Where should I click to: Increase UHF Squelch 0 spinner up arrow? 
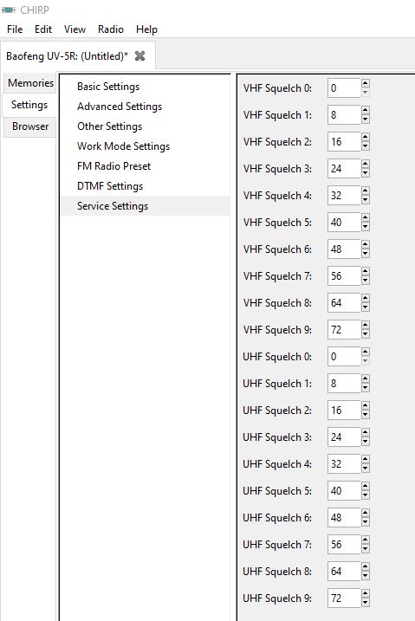(x=366, y=353)
